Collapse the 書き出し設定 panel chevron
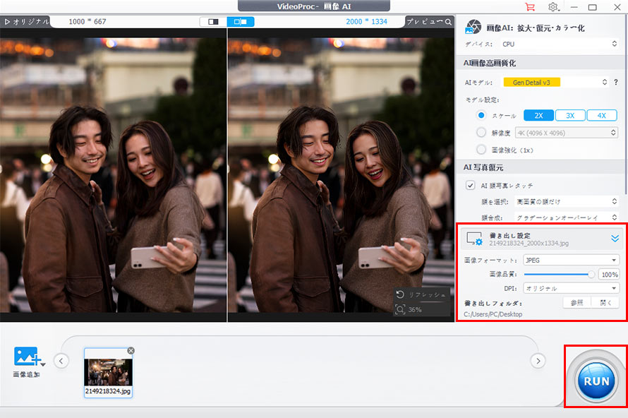The width and height of the screenshot is (628, 418). point(614,239)
